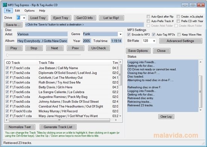Click Status log scroll up arrow
This screenshot has width=207, height=147.
[x=201, y=62]
